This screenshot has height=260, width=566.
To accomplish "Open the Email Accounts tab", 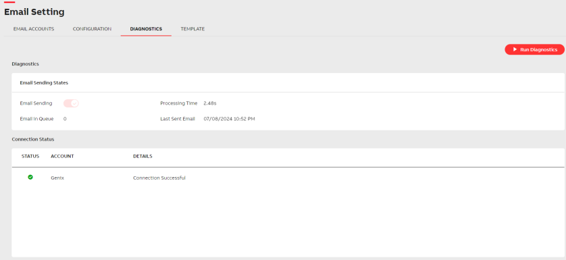I will pyautogui.click(x=34, y=29).
